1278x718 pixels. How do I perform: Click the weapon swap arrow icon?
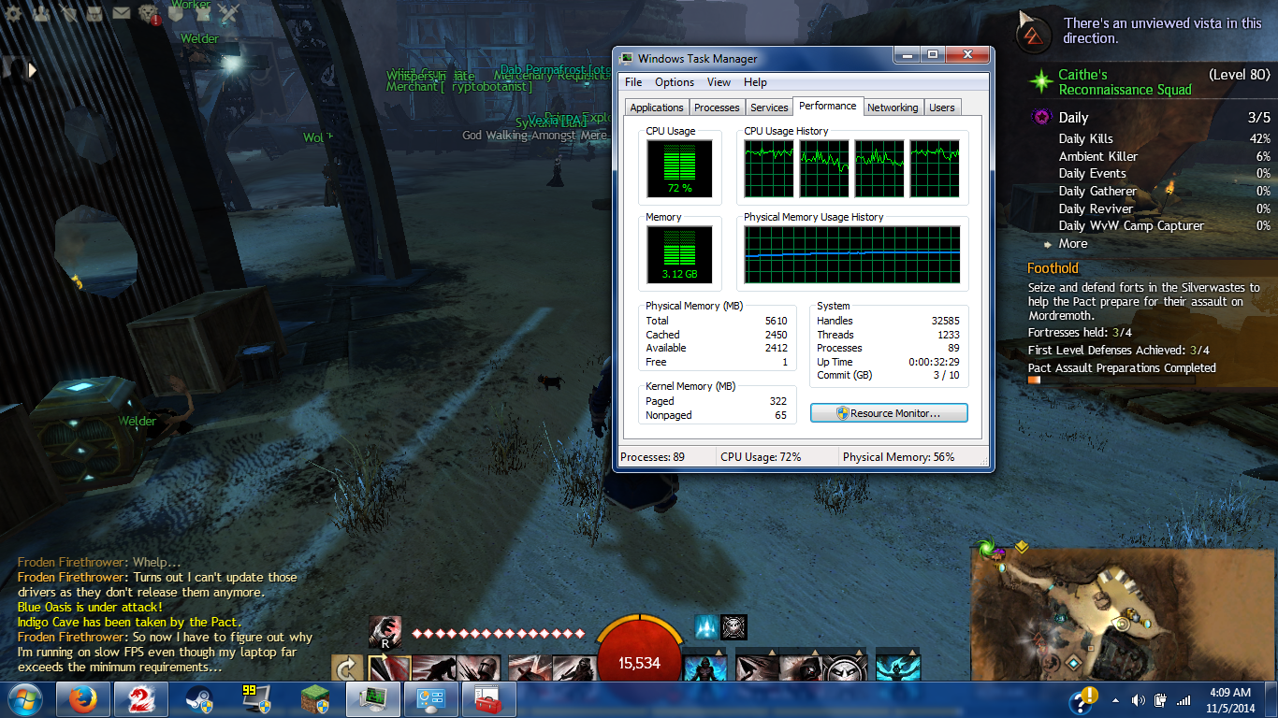[347, 668]
